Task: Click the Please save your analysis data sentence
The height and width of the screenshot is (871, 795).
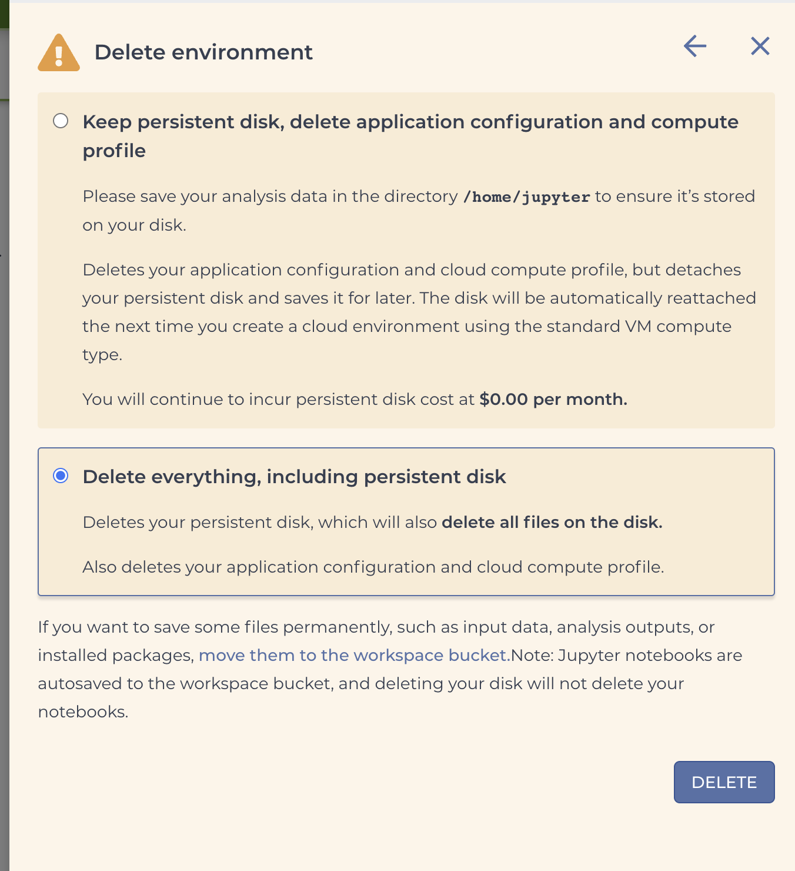Action: pyautogui.click(x=419, y=211)
